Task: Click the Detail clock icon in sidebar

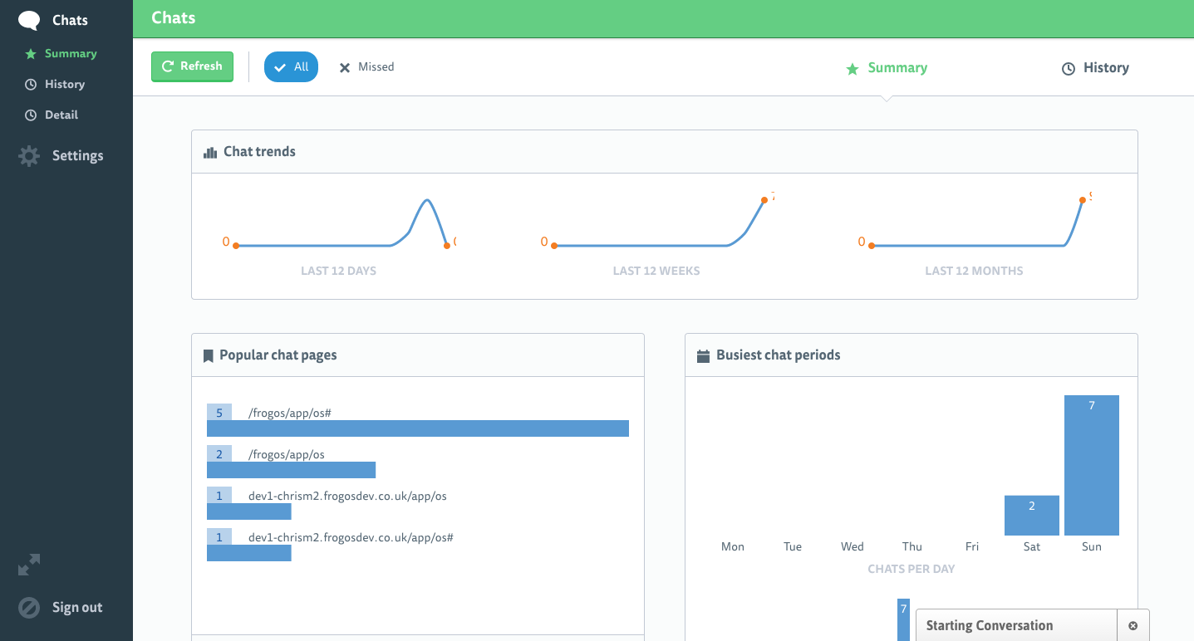Action: pos(31,115)
